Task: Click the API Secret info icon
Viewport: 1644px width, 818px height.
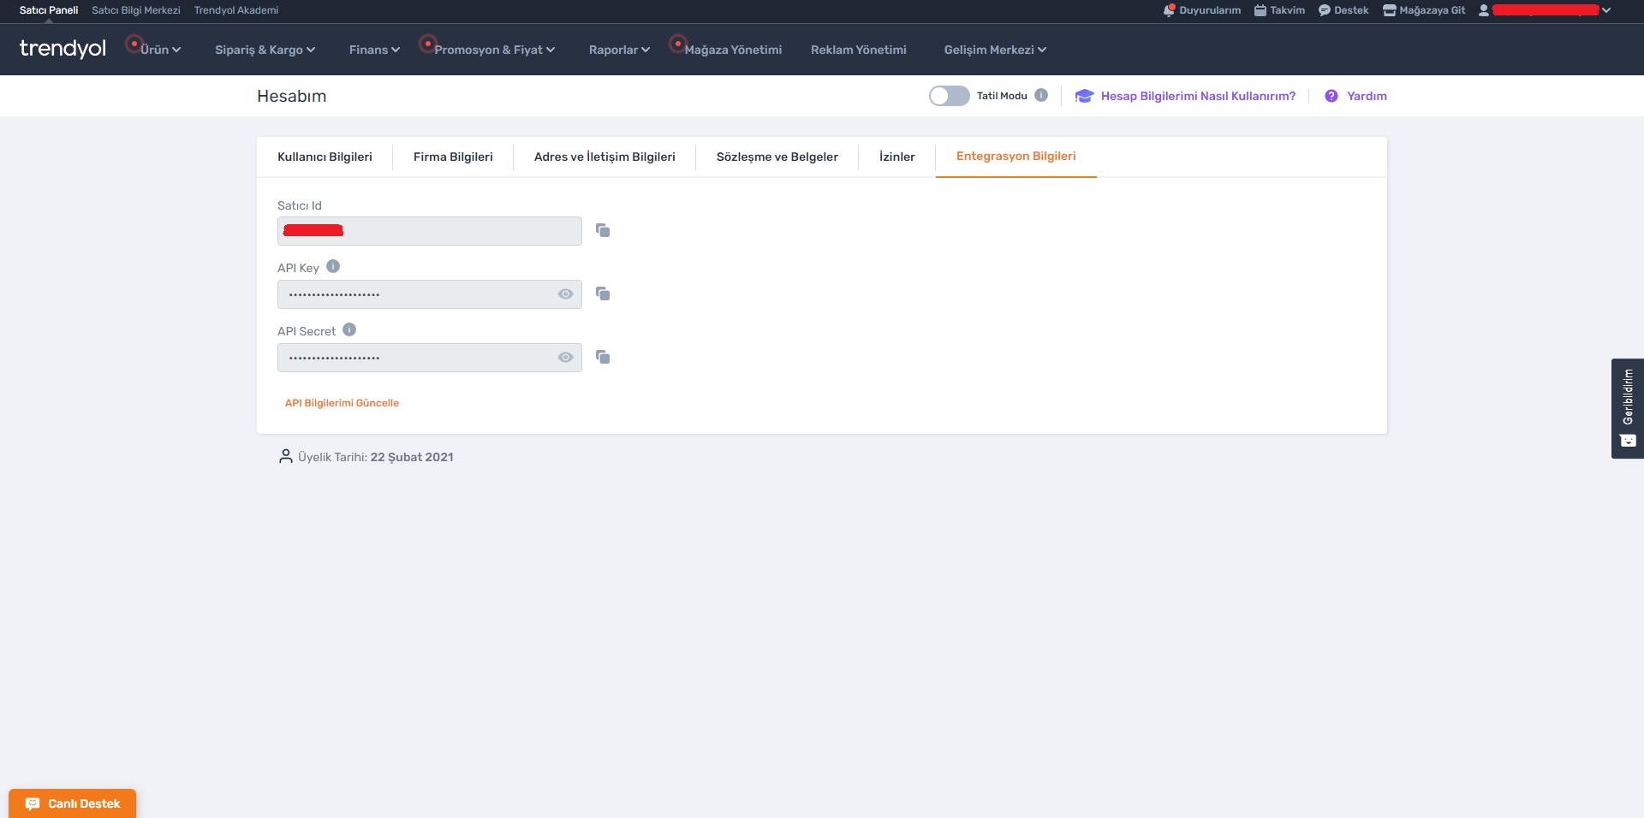Action: point(349,330)
